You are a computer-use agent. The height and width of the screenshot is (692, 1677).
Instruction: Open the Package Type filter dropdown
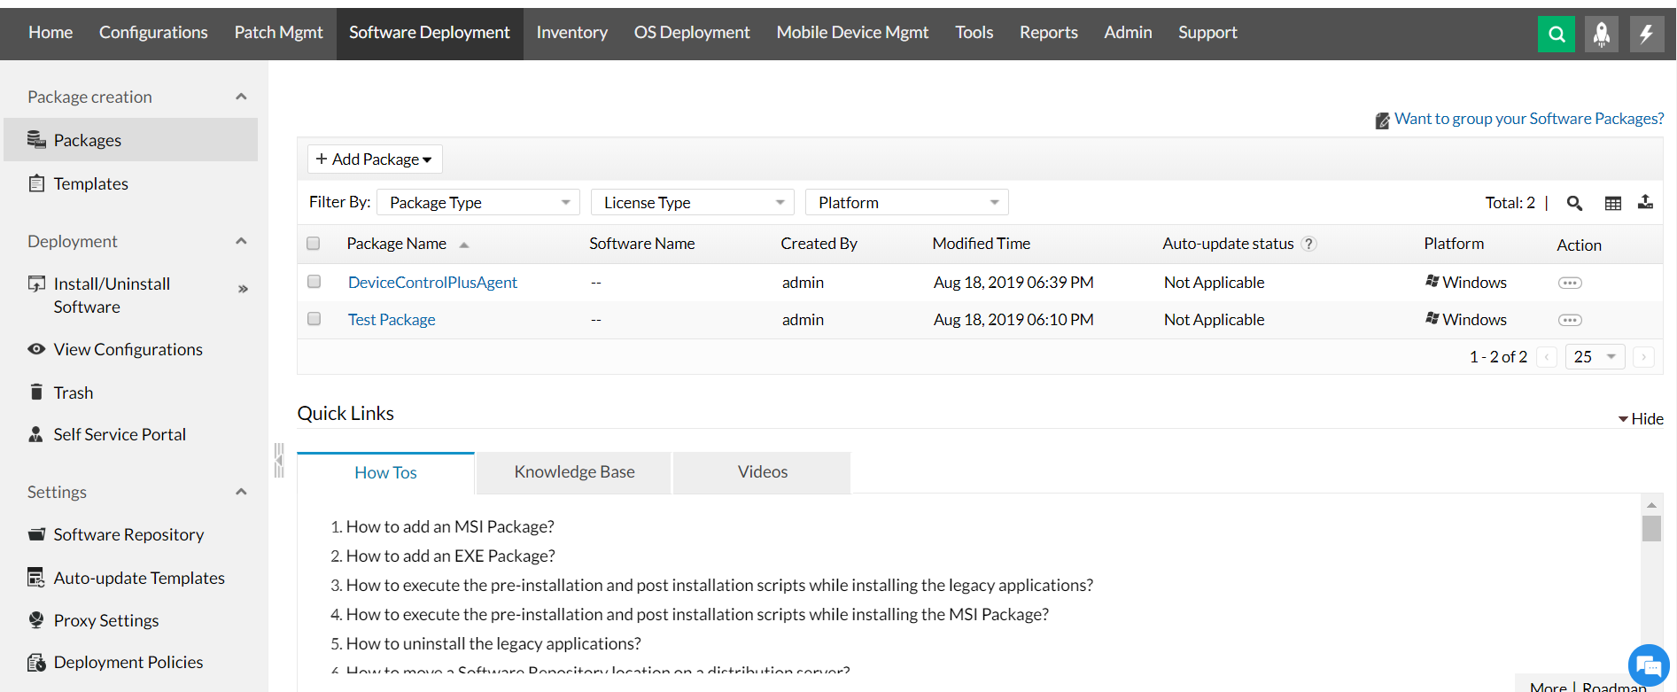click(x=478, y=203)
